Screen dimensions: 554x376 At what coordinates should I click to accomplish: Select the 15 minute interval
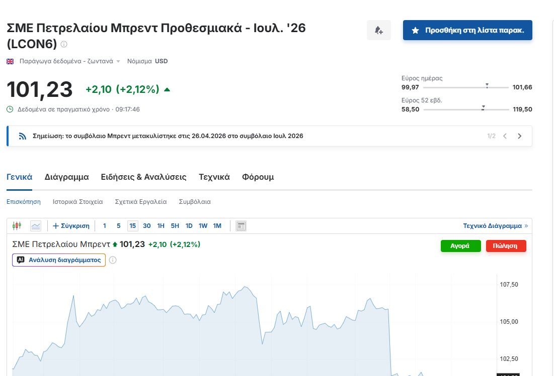click(x=133, y=226)
